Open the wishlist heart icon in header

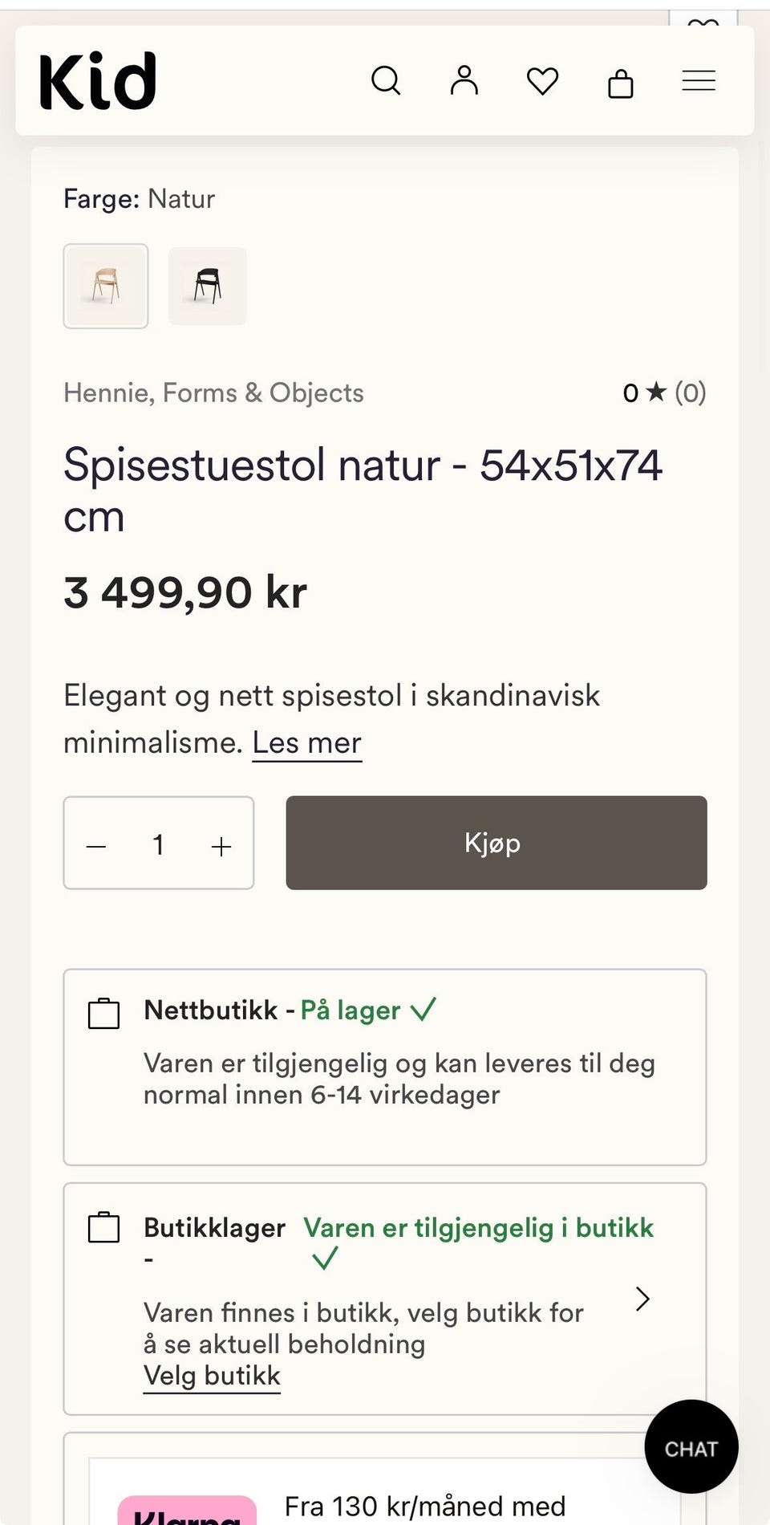tap(543, 81)
